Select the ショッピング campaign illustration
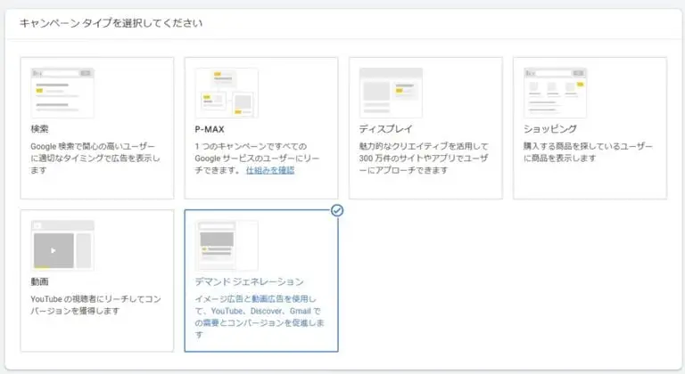Screen dimensions: 685x374 point(556,93)
